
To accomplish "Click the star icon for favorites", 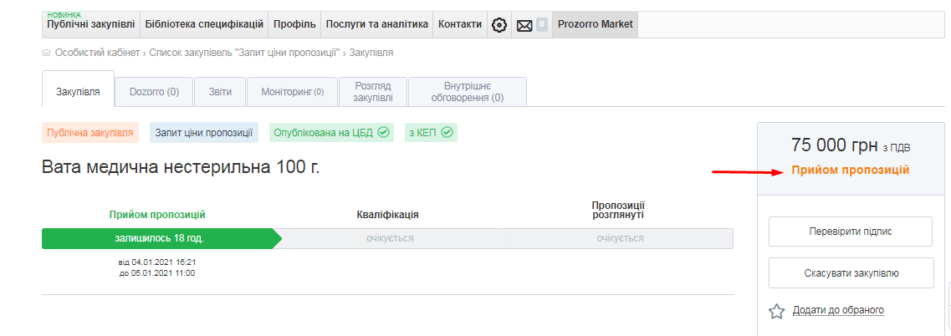I will [777, 311].
